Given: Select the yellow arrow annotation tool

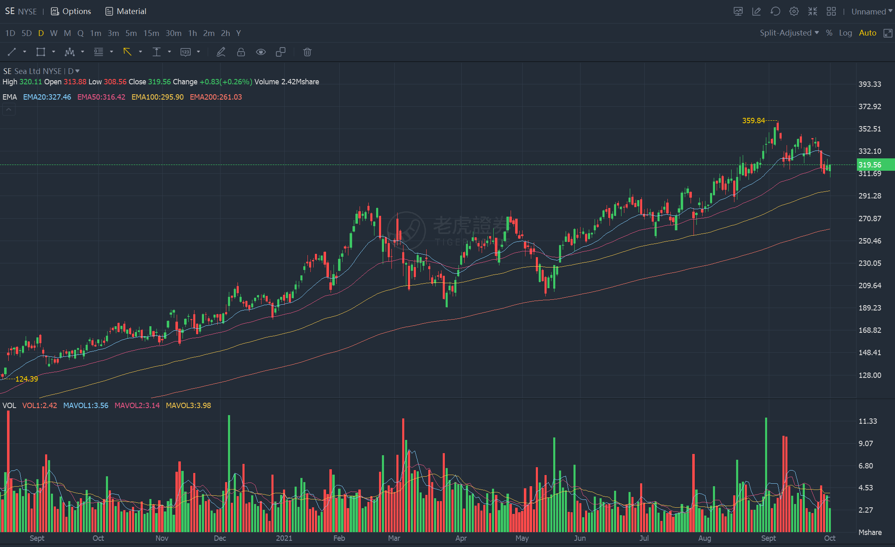Looking at the screenshot, I should pyautogui.click(x=127, y=52).
